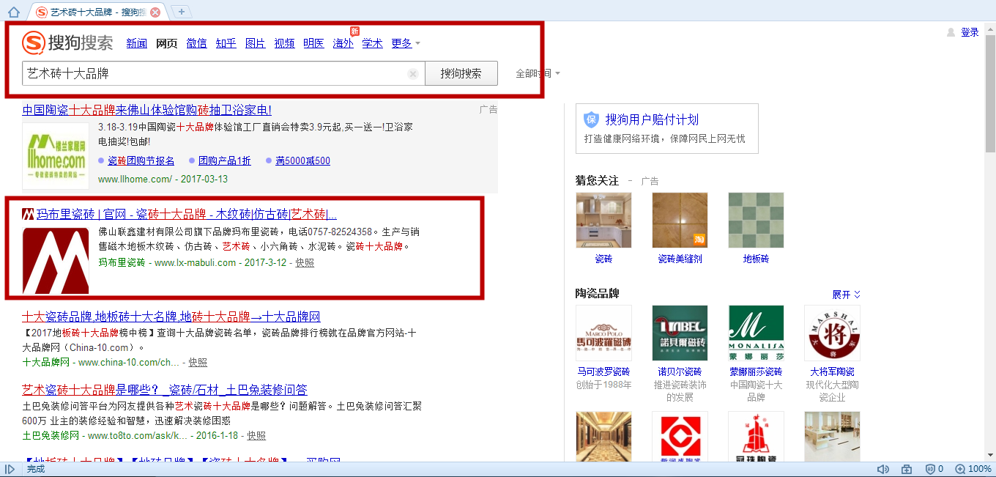Open the 学术 search tab

[x=372, y=43]
